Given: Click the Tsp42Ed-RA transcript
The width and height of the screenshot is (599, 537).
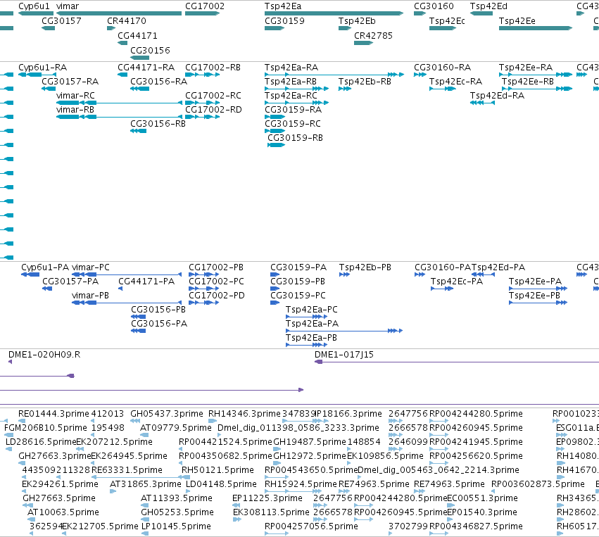Looking at the screenshot, I should (482, 103).
